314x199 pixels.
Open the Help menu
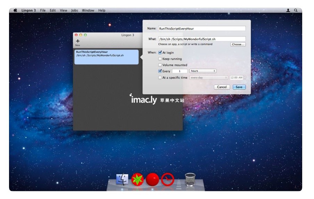coord(102,10)
